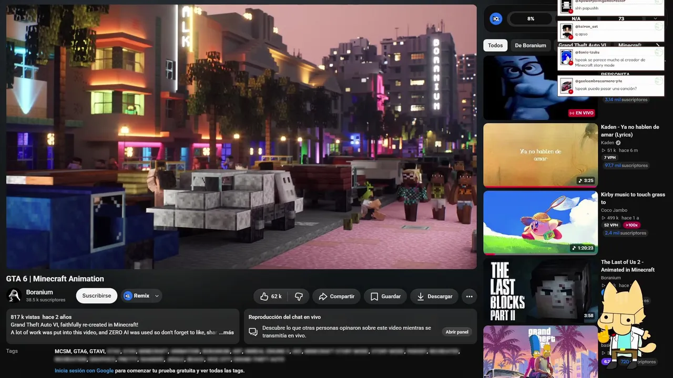Click the 'EN VIVO' live badge
The height and width of the screenshot is (378, 673).
[582, 113]
